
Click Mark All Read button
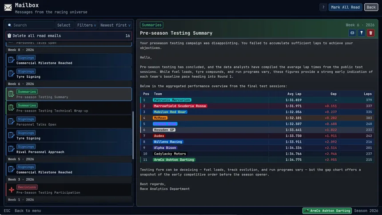pyautogui.click(x=345, y=7)
